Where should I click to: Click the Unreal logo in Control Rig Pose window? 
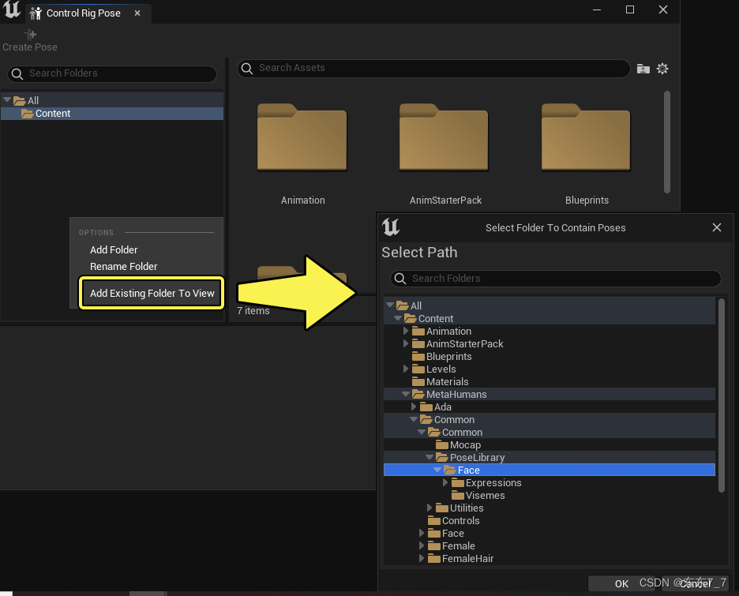tap(12, 9)
